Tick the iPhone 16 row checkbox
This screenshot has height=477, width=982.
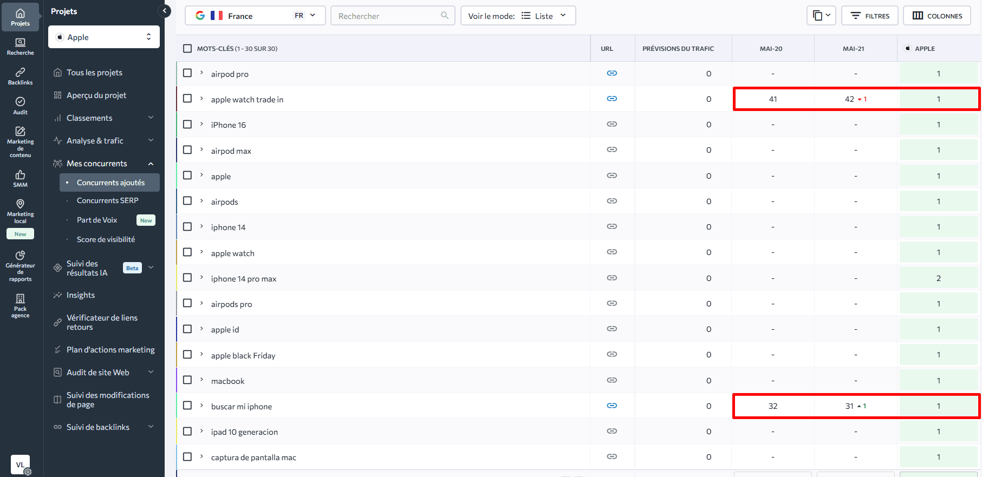(187, 124)
